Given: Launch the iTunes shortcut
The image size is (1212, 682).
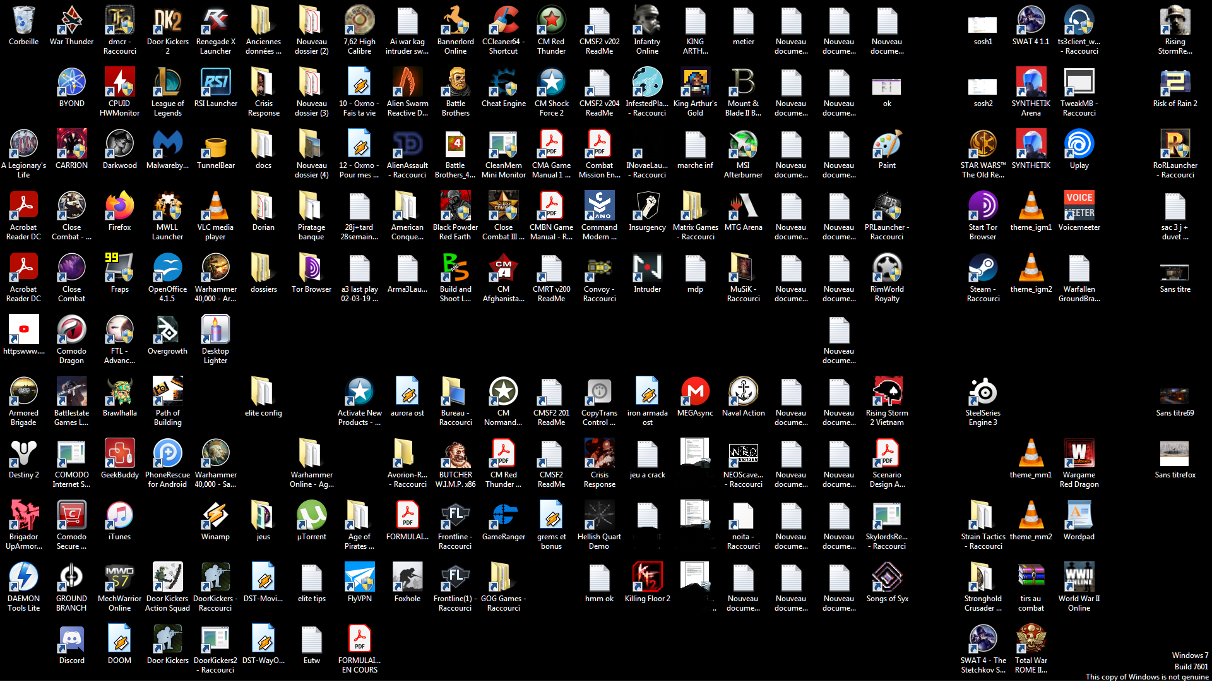Looking at the screenshot, I should click(119, 520).
